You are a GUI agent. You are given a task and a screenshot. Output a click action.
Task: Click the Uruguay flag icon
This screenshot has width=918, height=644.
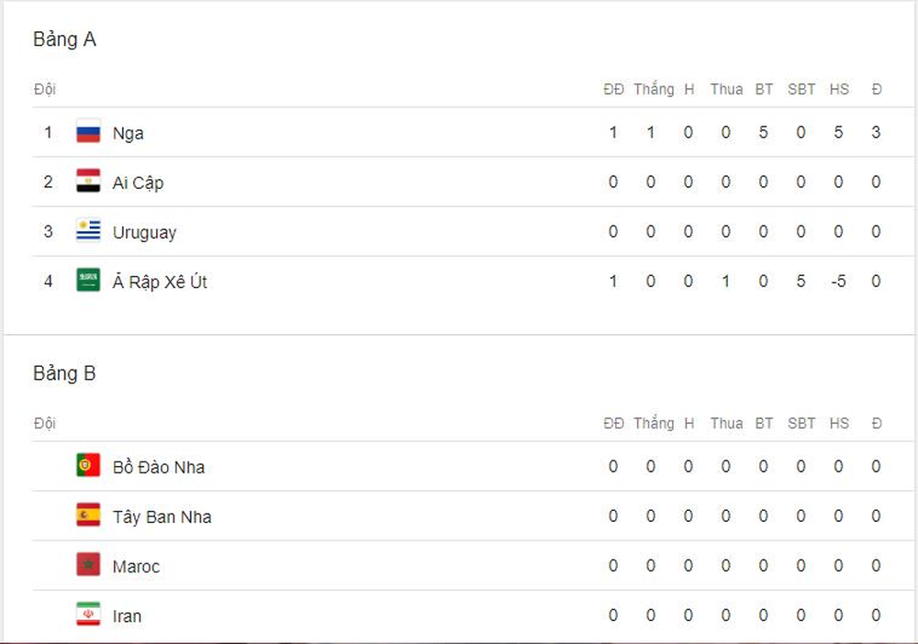88,231
